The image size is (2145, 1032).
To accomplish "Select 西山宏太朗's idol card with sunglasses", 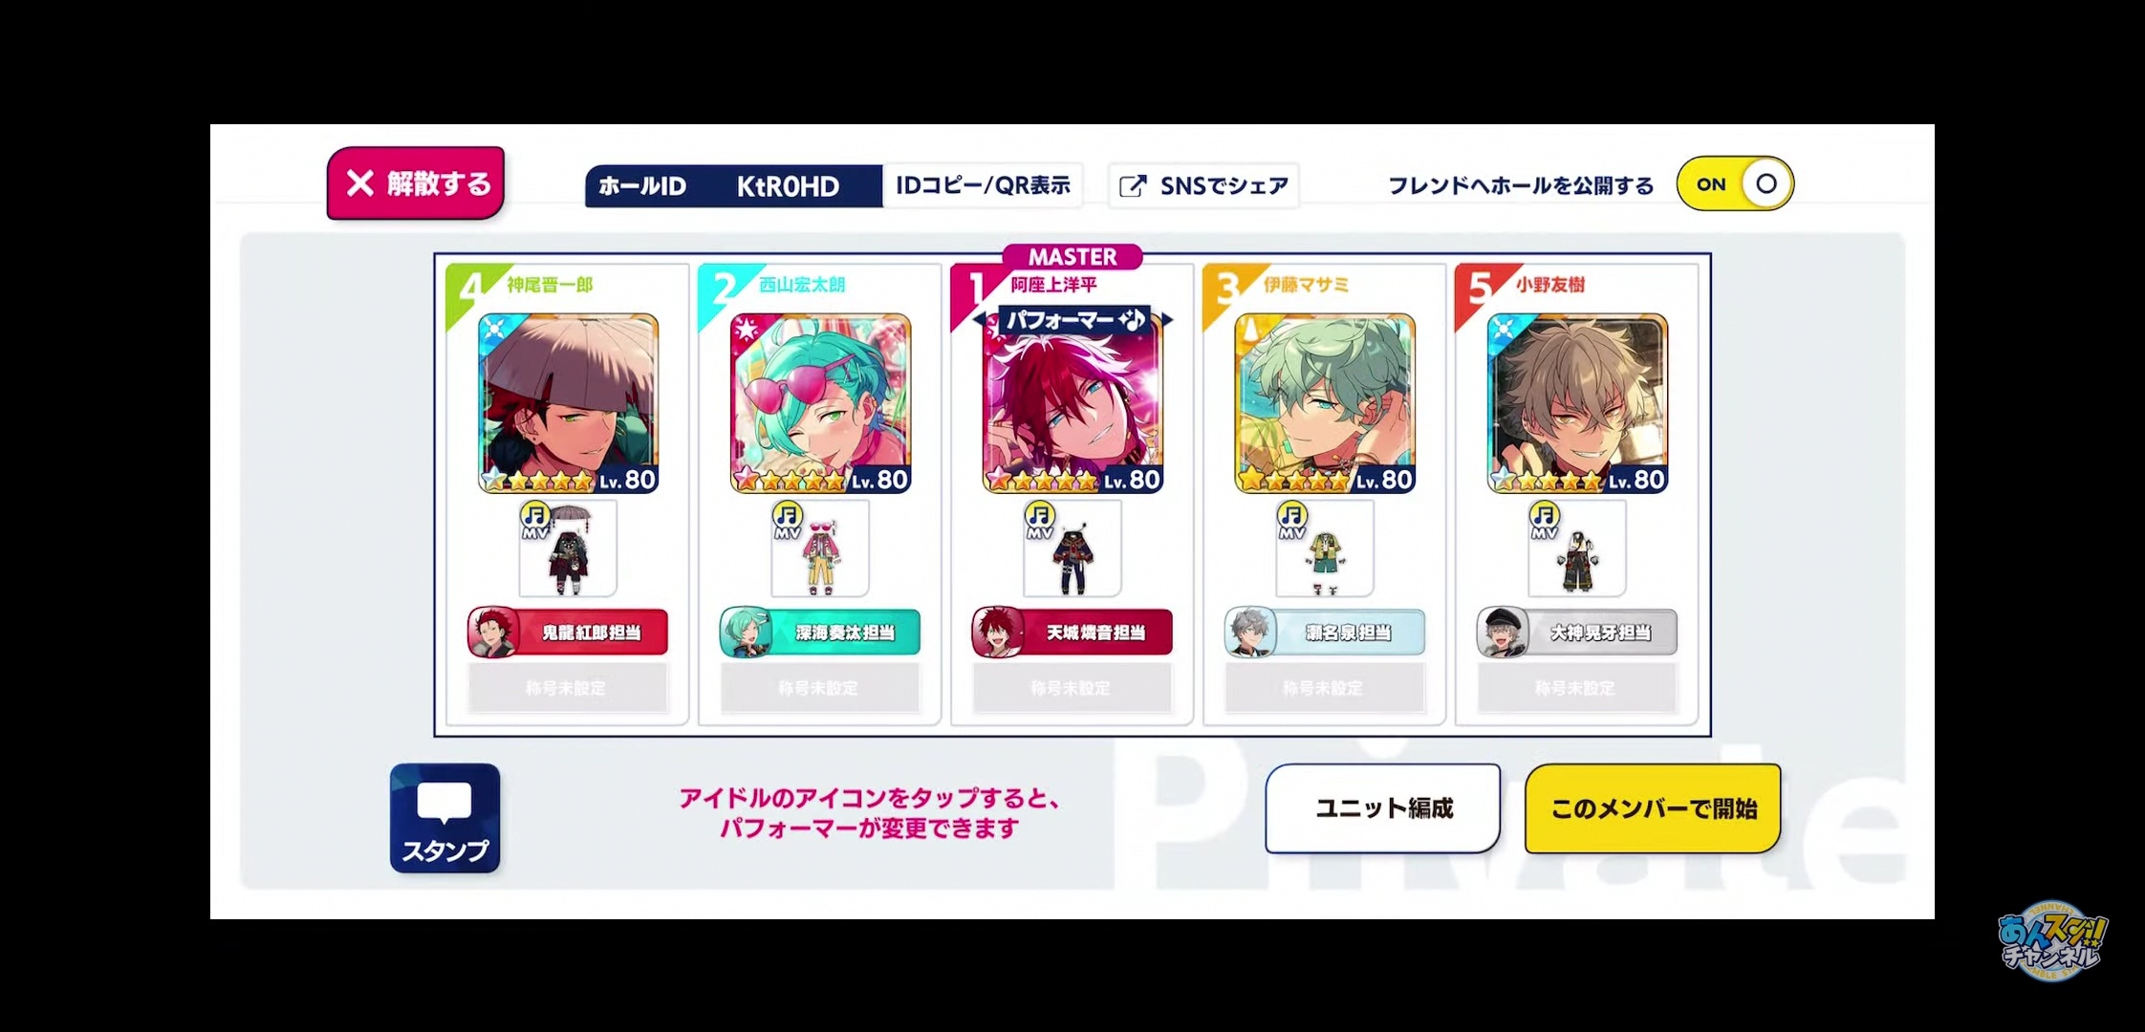I will [x=821, y=403].
